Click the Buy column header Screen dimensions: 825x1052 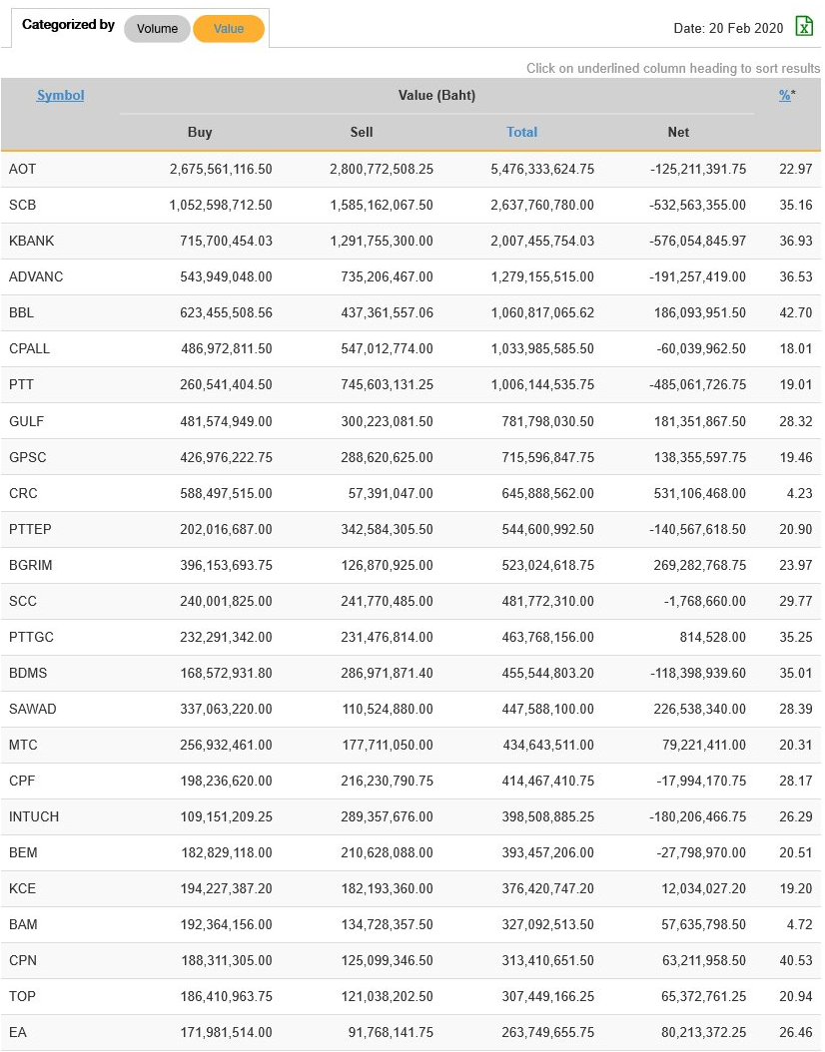(200, 132)
